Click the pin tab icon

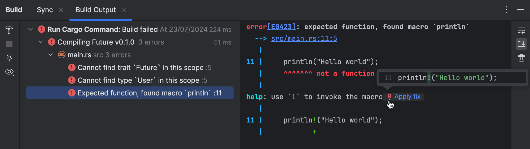coord(9,58)
